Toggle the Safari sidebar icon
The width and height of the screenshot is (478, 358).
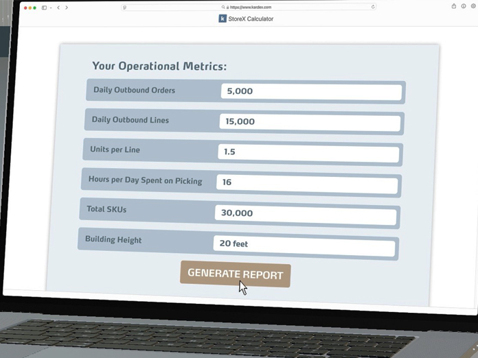pyautogui.click(x=44, y=8)
